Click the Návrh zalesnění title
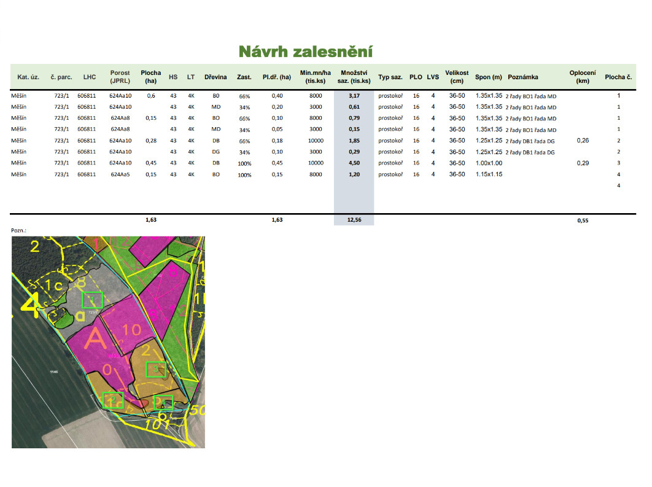The height and width of the screenshot is (487, 652). (x=306, y=52)
